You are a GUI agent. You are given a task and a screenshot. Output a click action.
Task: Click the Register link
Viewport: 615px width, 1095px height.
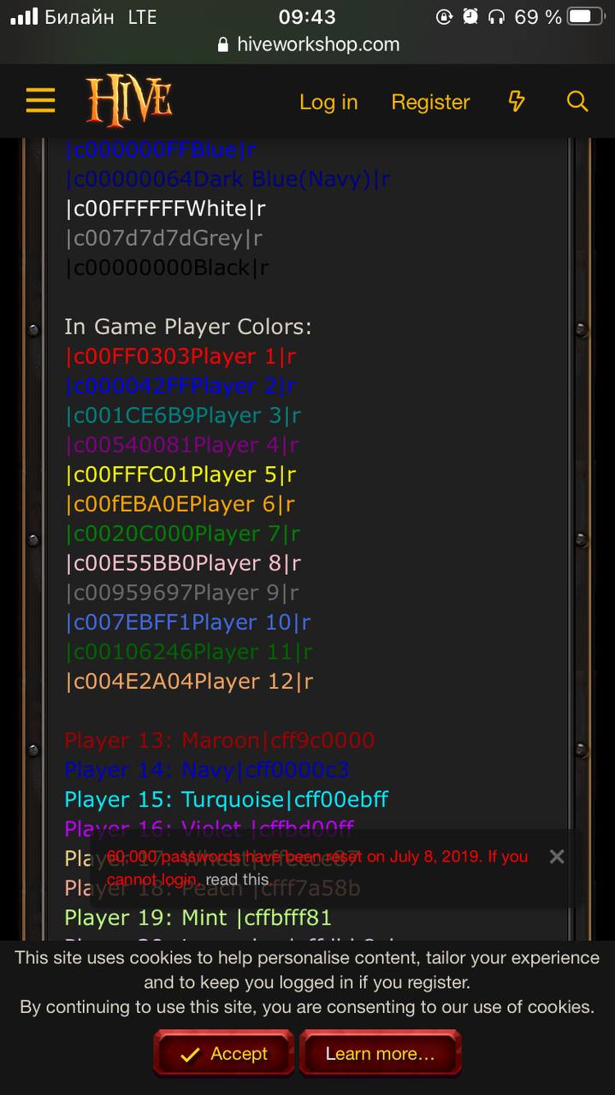[x=430, y=102]
